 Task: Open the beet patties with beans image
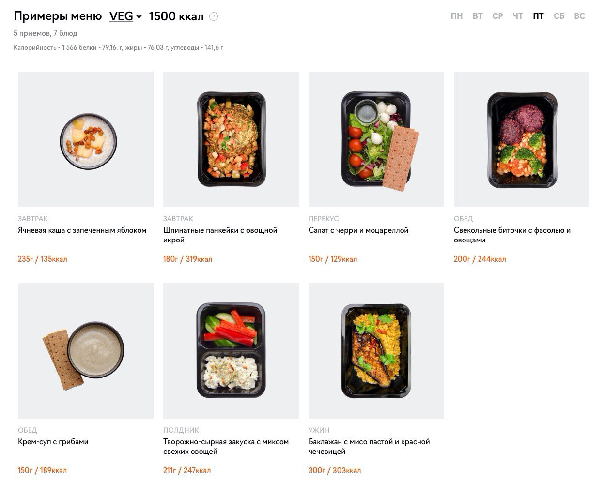click(522, 139)
